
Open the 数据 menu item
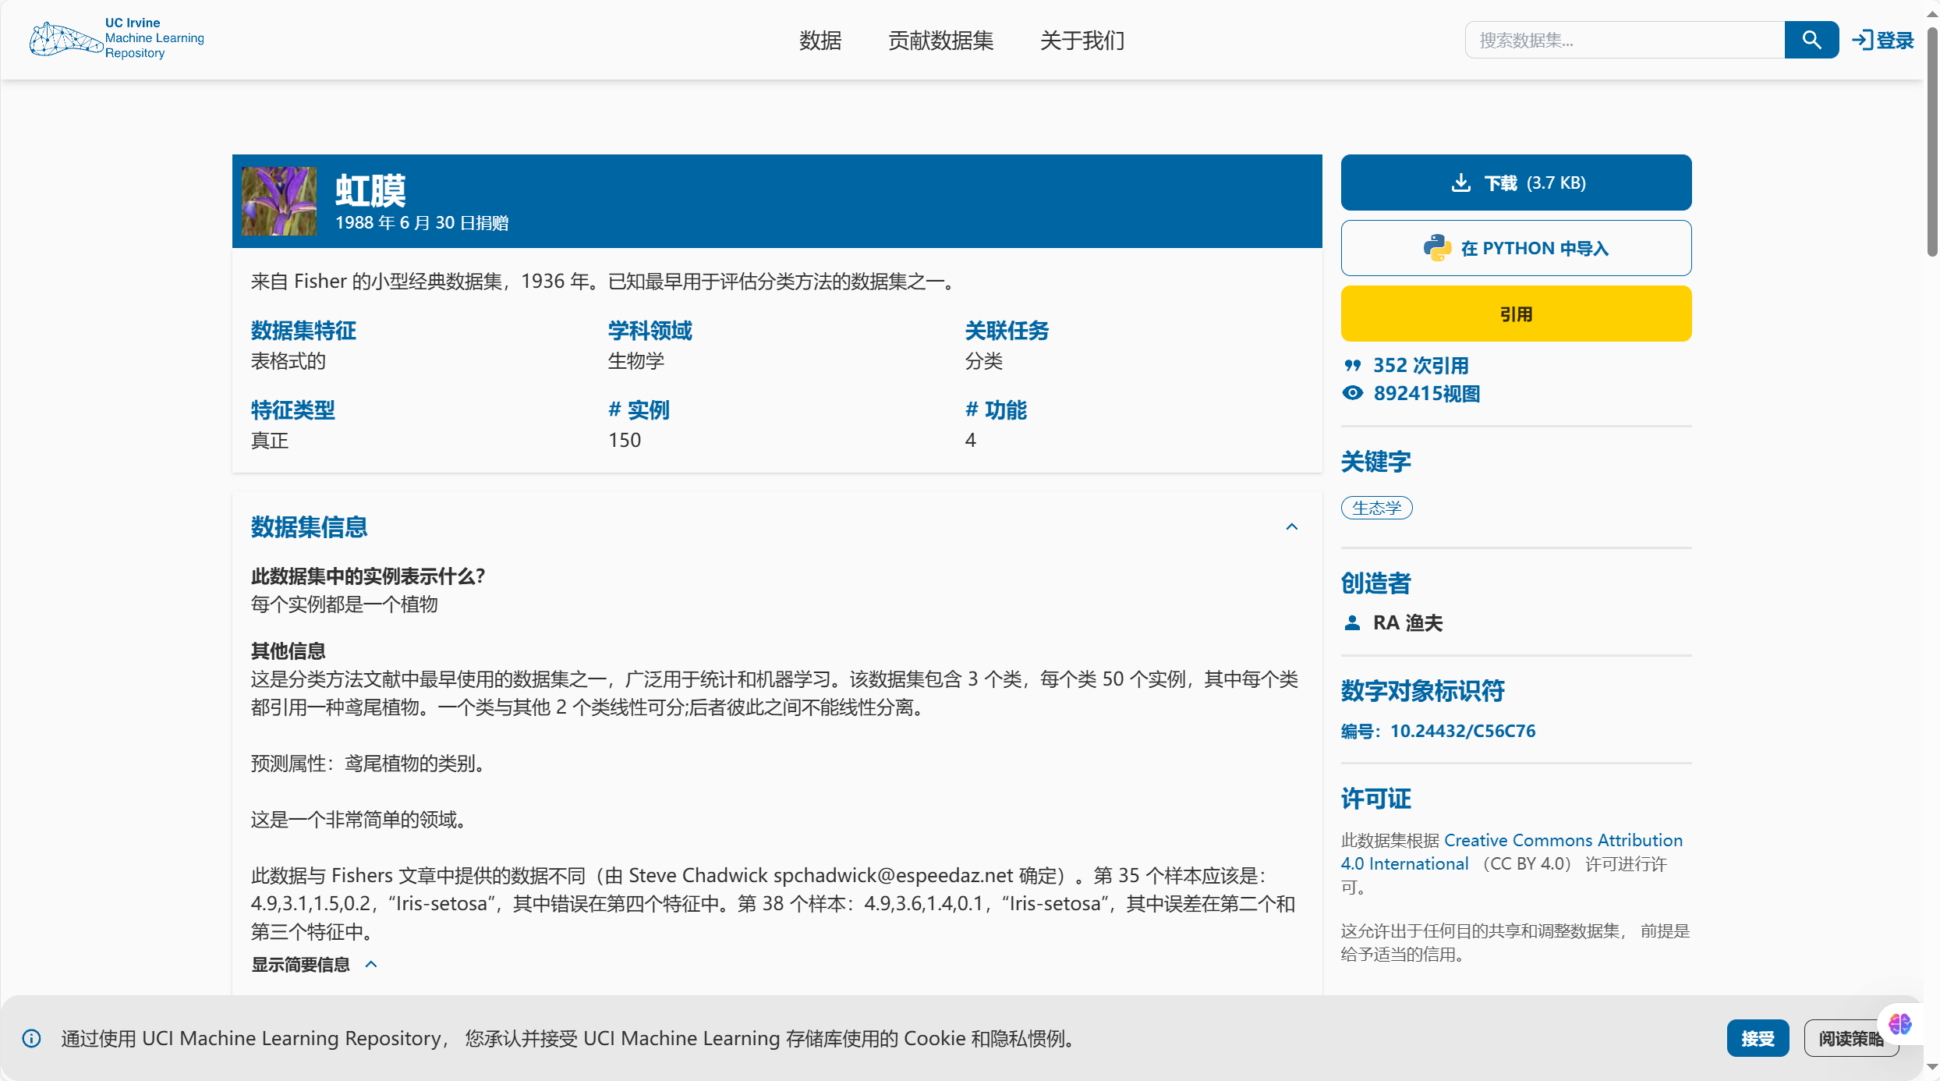point(820,40)
